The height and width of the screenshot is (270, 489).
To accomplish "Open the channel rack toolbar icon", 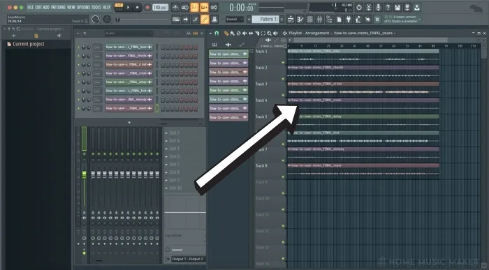I will pyautogui.click(x=310, y=20).
